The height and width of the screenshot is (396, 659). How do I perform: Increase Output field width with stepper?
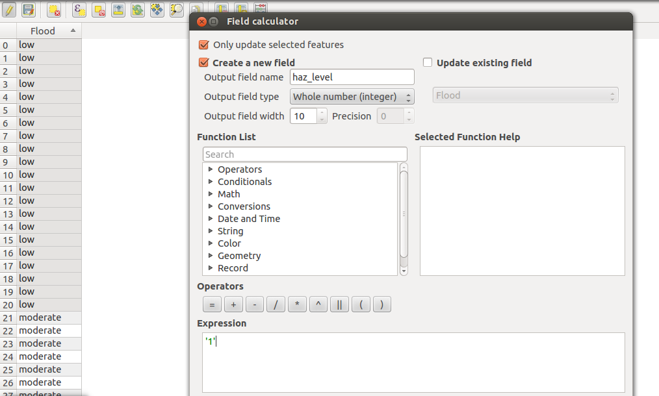tap(322, 112)
